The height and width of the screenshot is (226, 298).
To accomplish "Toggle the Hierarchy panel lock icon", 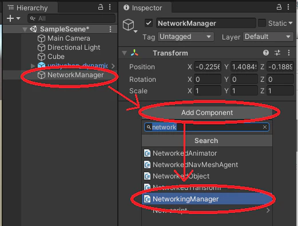I will [101, 7].
